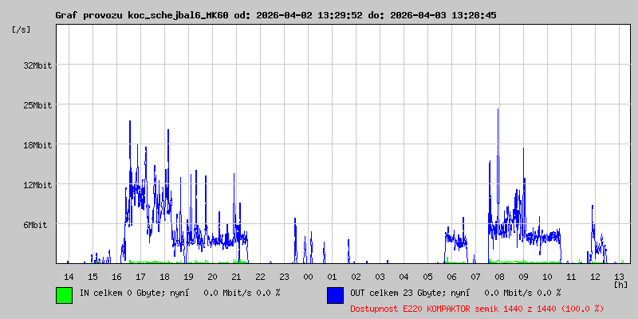Image resolution: width=638 pixels, height=319 pixels.
Task: Click the graph title 'Graf provozu koc_schejbal6_MK60'
Action: pyautogui.click(x=142, y=15)
